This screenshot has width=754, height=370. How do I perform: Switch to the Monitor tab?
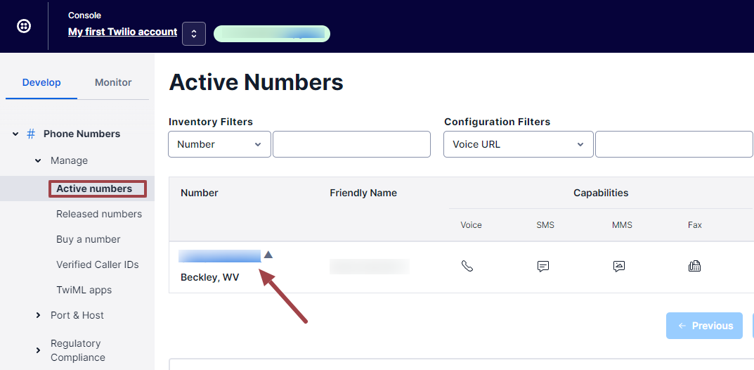point(113,82)
